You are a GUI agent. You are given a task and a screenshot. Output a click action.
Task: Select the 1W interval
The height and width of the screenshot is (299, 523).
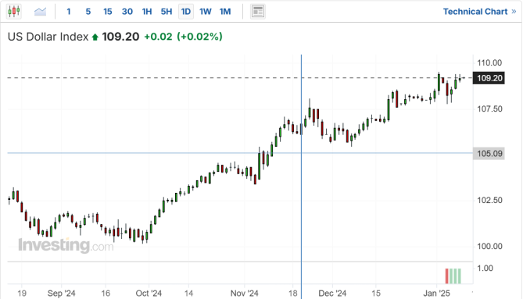[206, 12]
